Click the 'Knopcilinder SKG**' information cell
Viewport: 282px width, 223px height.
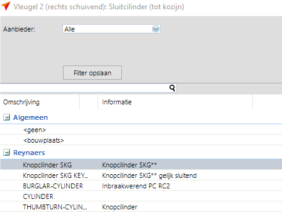coord(129,165)
